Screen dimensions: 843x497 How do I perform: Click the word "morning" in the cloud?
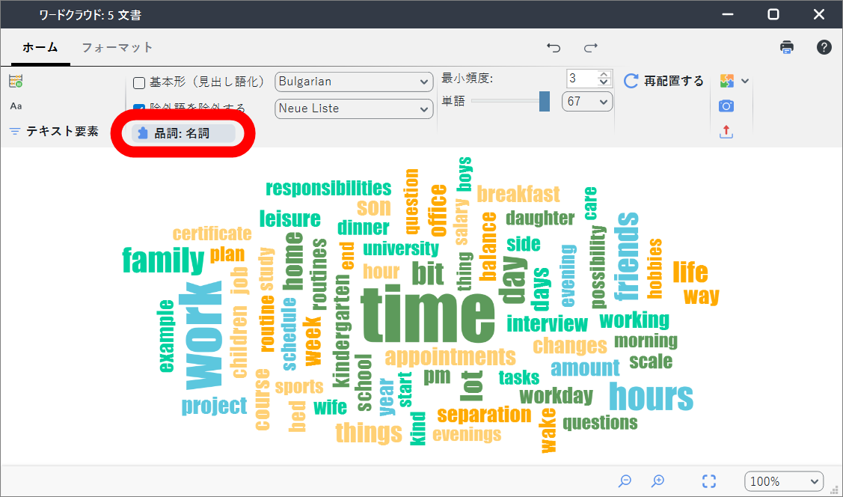pyautogui.click(x=646, y=341)
